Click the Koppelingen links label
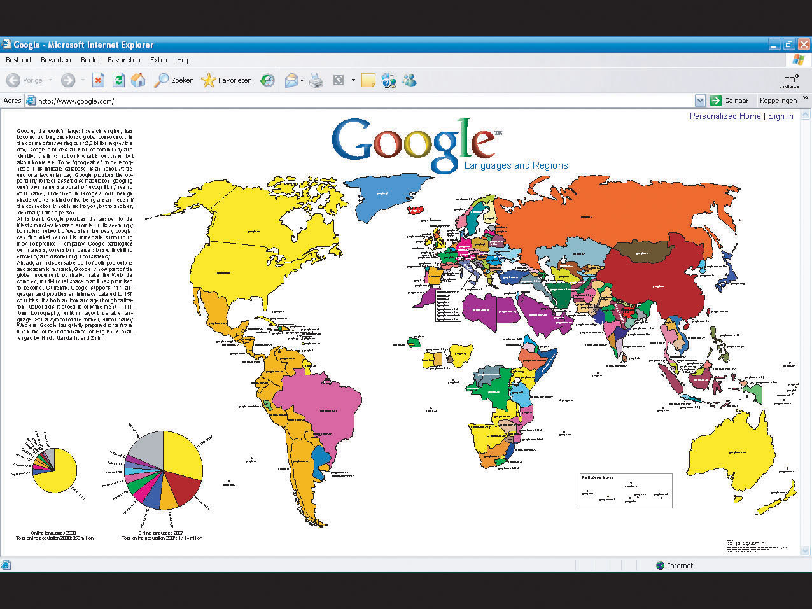 coord(778,101)
